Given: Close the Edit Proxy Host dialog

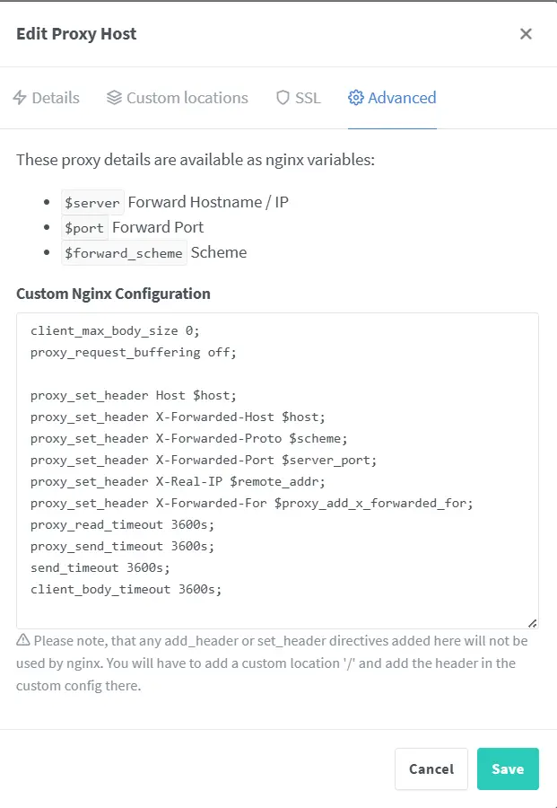Looking at the screenshot, I should 526,34.
